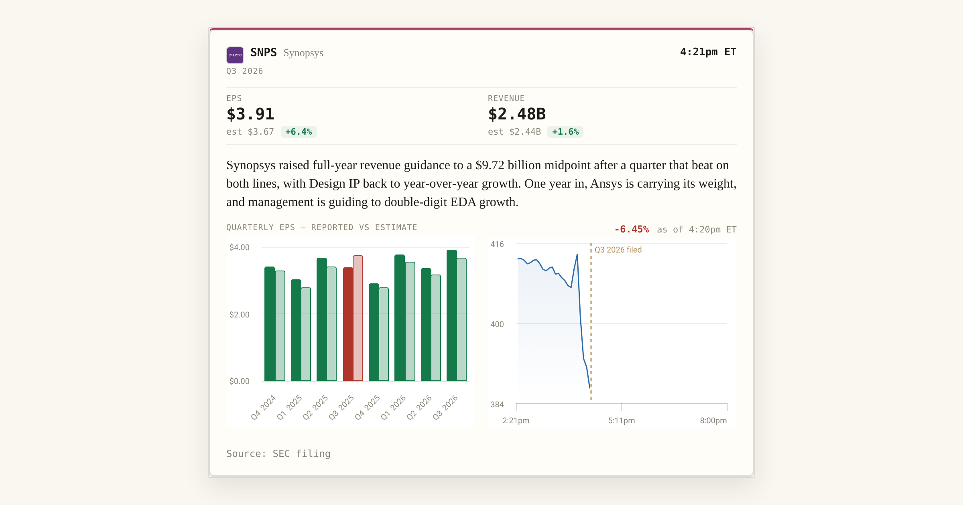Click the Q4 2025 x-axis label
Image resolution: width=963 pixels, height=505 pixels.
[x=368, y=407]
